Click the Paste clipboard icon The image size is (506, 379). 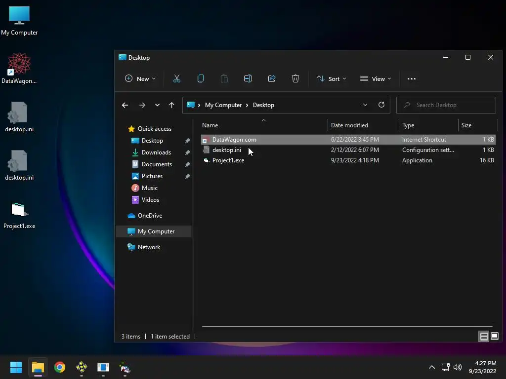tap(224, 78)
